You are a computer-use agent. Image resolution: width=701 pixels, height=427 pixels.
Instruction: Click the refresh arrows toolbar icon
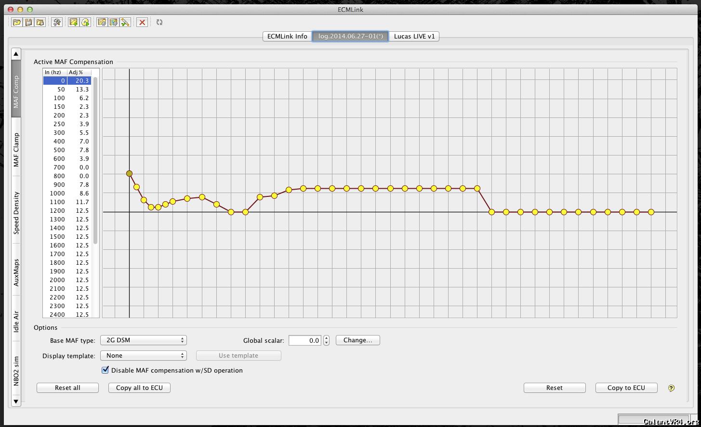click(x=159, y=22)
